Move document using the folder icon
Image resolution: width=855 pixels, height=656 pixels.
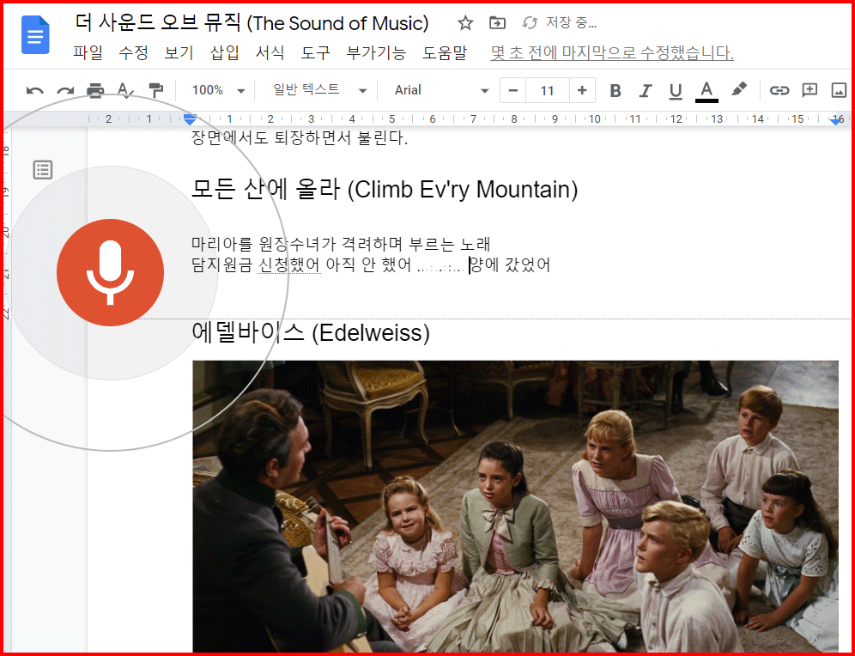(497, 23)
